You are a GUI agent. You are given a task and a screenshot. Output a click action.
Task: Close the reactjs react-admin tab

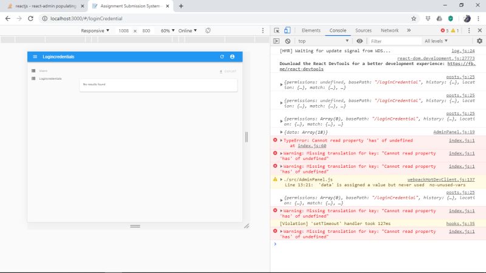click(83, 6)
